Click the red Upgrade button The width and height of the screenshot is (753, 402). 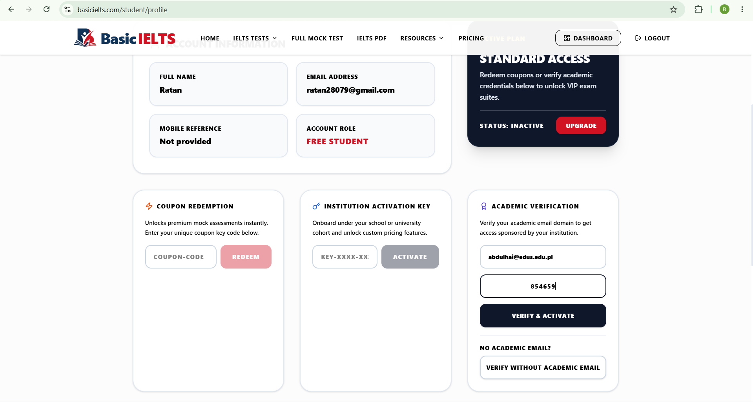pos(581,126)
